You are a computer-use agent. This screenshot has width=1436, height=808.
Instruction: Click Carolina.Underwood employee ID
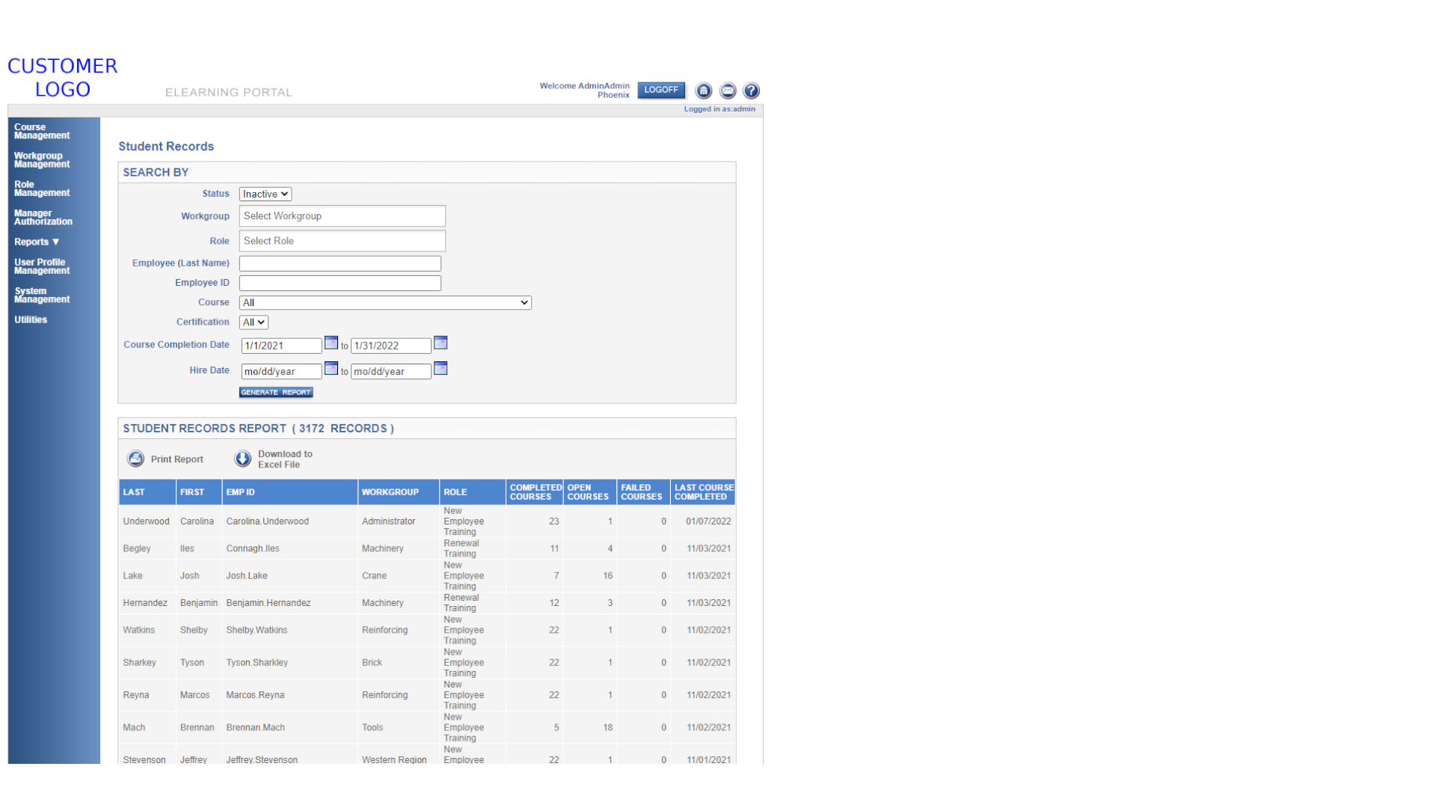(268, 521)
